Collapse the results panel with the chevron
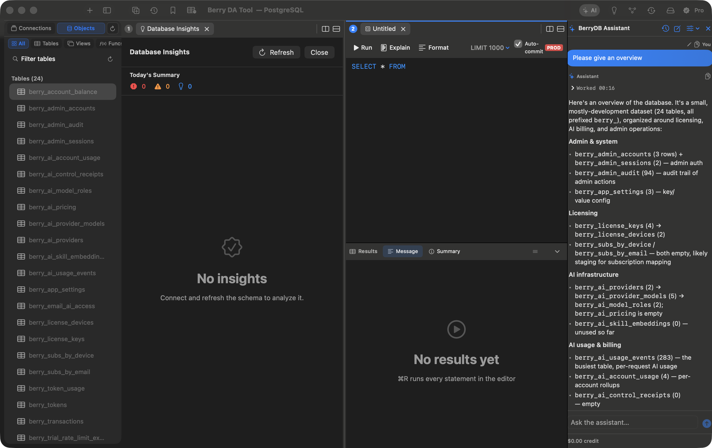Screen dimensions: 712x448 pyautogui.click(x=557, y=251)
